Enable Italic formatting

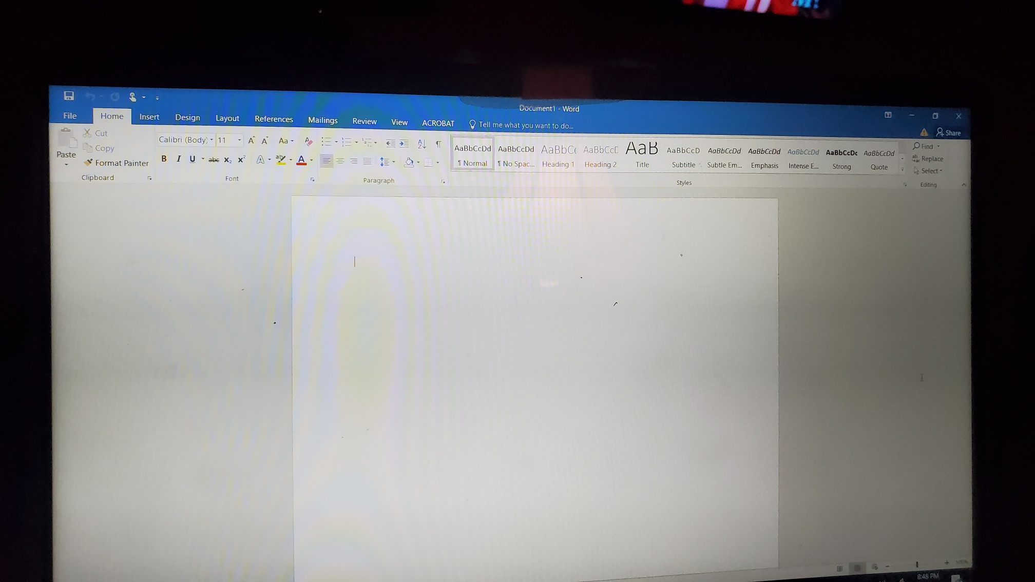pos(179,159)
